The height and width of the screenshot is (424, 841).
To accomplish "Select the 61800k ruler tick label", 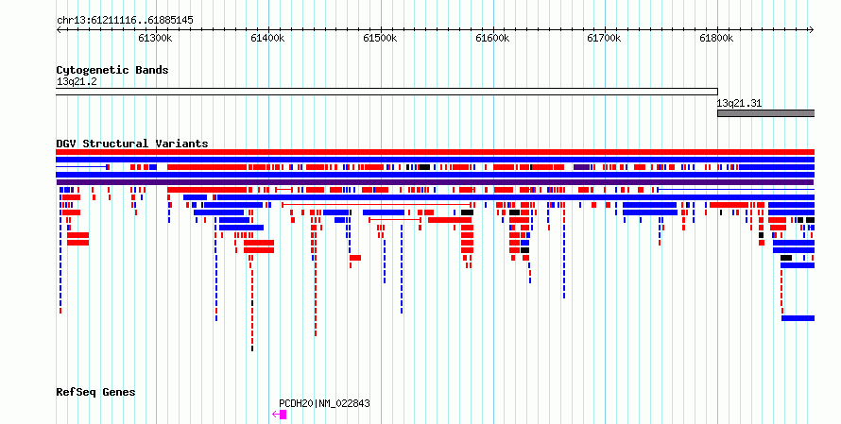I will click(716, 39).
